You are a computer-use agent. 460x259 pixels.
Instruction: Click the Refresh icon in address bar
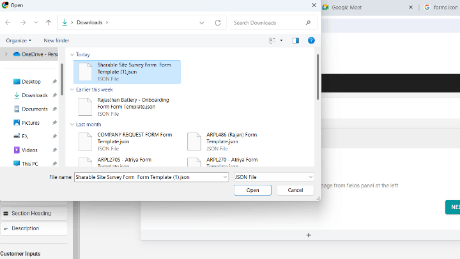pos(218,22)
